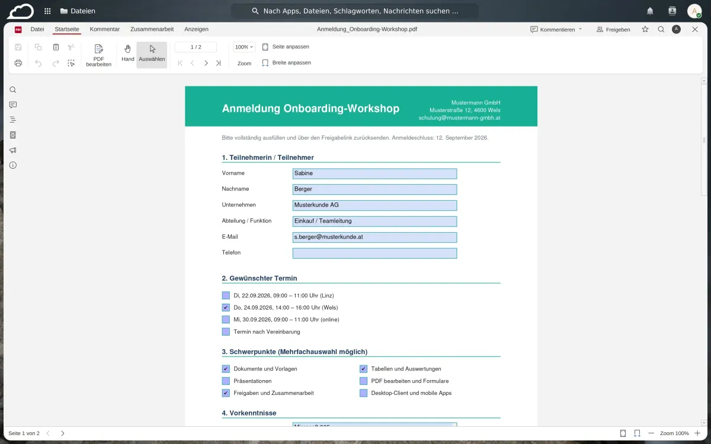Open the outline panel in left sidebar
Image resolution: width=711 pixels, height=444 pixels.
[13, 120]
